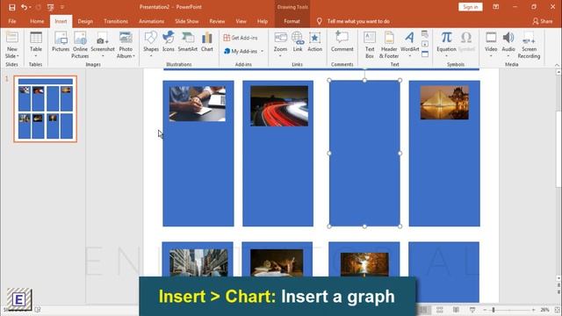Click the rotation handle of the selected shape
The width and height of the screenshot is (562, 316).
(x=364, y=68)
